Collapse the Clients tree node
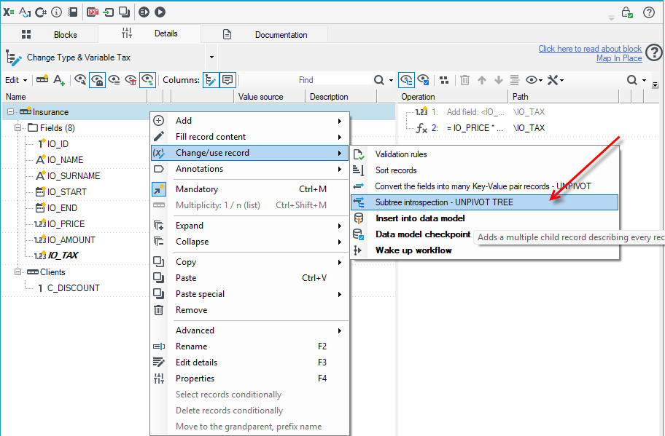 tap(17, 271)
